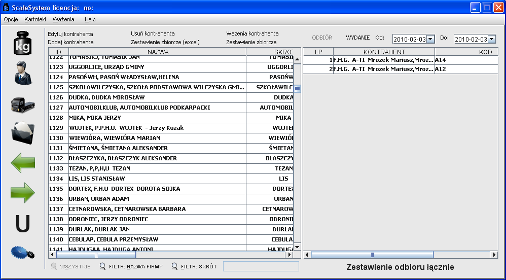The image size is (506, 280).
Task: Open the contractors businessman icon
Action: click(x=23, y=73)
